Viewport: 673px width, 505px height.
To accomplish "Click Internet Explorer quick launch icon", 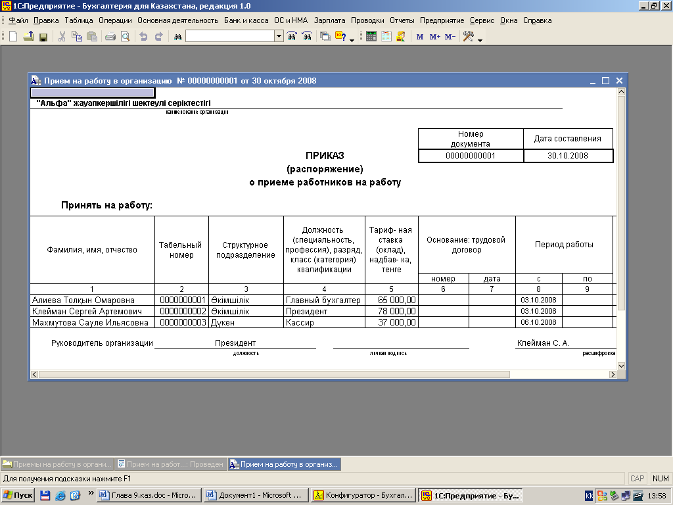I will [x=60, y=496].
